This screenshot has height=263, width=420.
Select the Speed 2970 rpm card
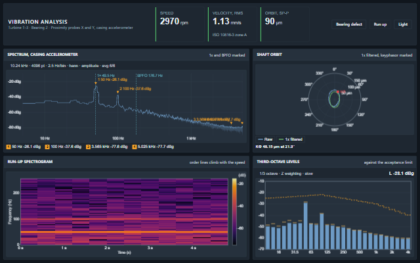(x=180, y=24)
